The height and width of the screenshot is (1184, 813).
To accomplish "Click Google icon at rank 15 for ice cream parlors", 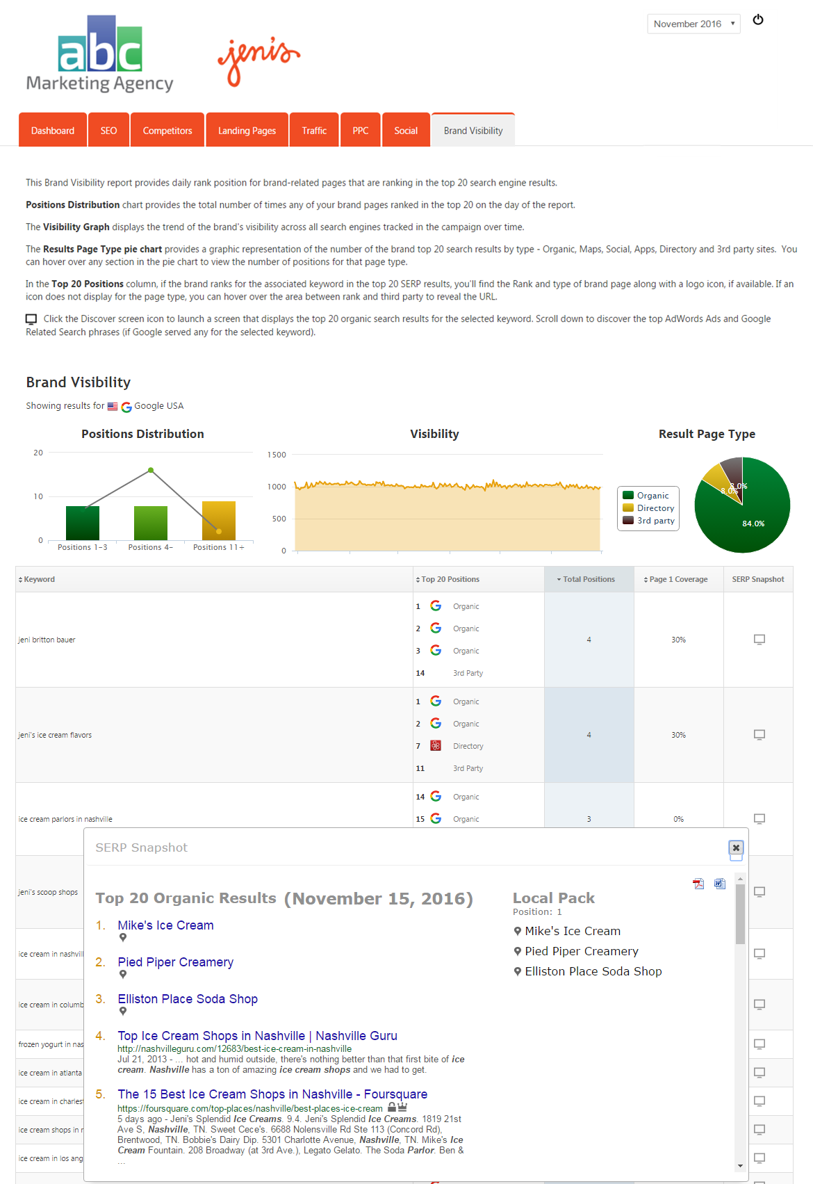I will tap(436, 818).
